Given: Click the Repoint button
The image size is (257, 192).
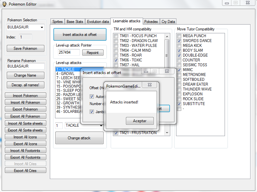Looking at the screenshot, I should click(x=93, y=53).
